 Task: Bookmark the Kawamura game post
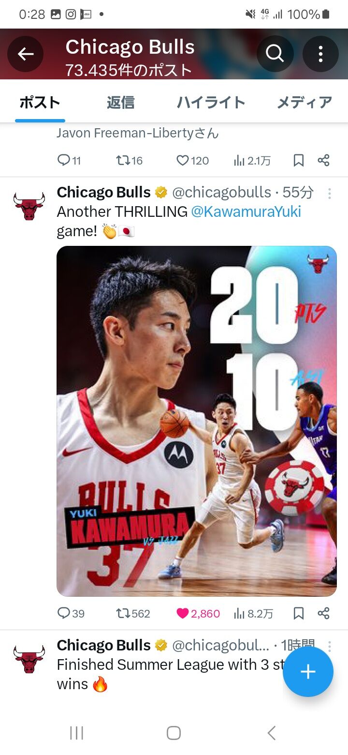tap(299, 614)
